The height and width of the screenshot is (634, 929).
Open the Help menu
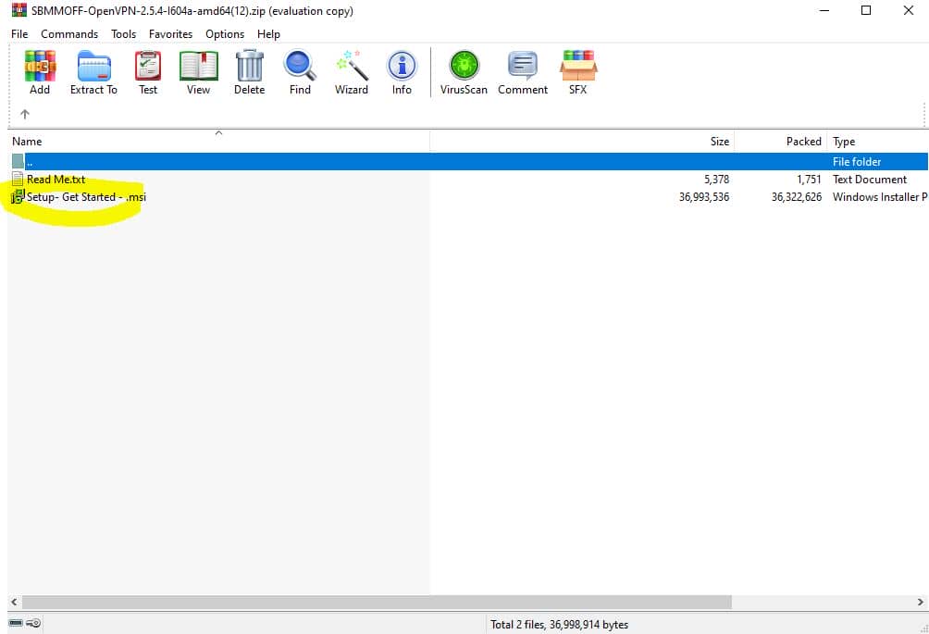[x=268, y=34]
